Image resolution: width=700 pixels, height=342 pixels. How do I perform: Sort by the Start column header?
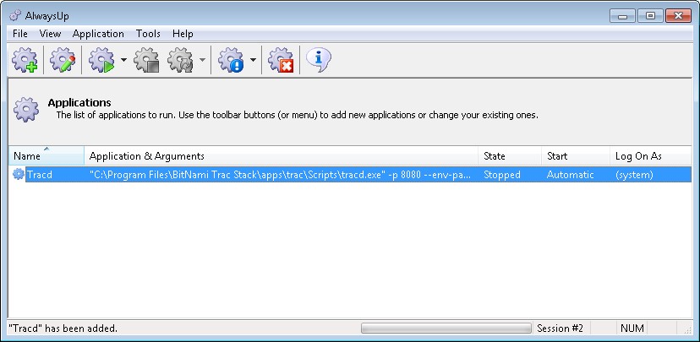pos(576,156)
